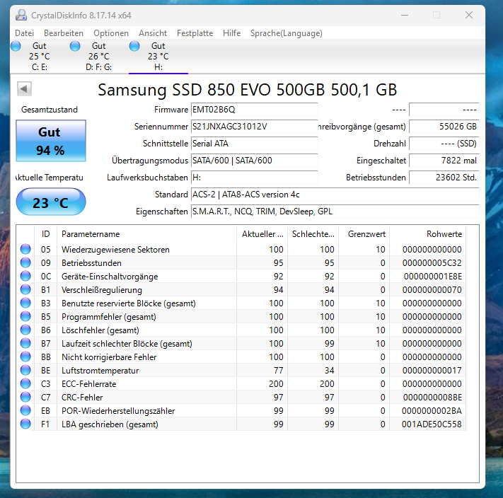Select the H: disk status orb
This screenshot has height=498, width=503.
(x=134, y=46)
